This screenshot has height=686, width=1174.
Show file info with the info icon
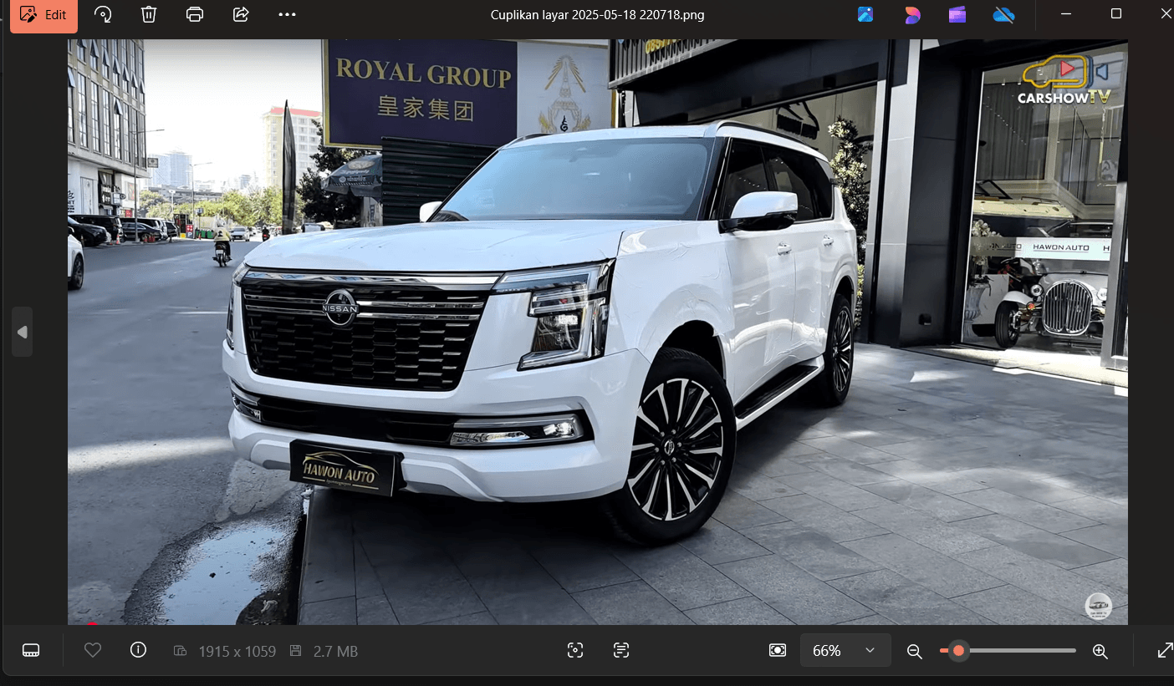pos(139,650)
